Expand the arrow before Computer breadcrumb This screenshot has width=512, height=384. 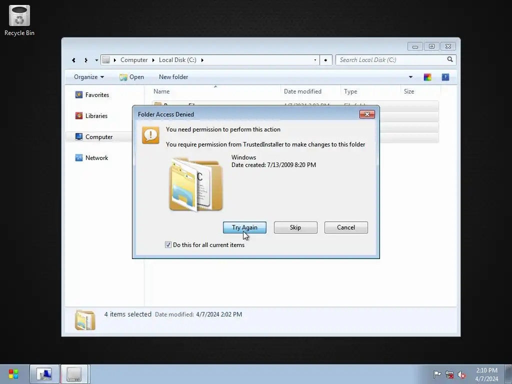coord(115,60)
